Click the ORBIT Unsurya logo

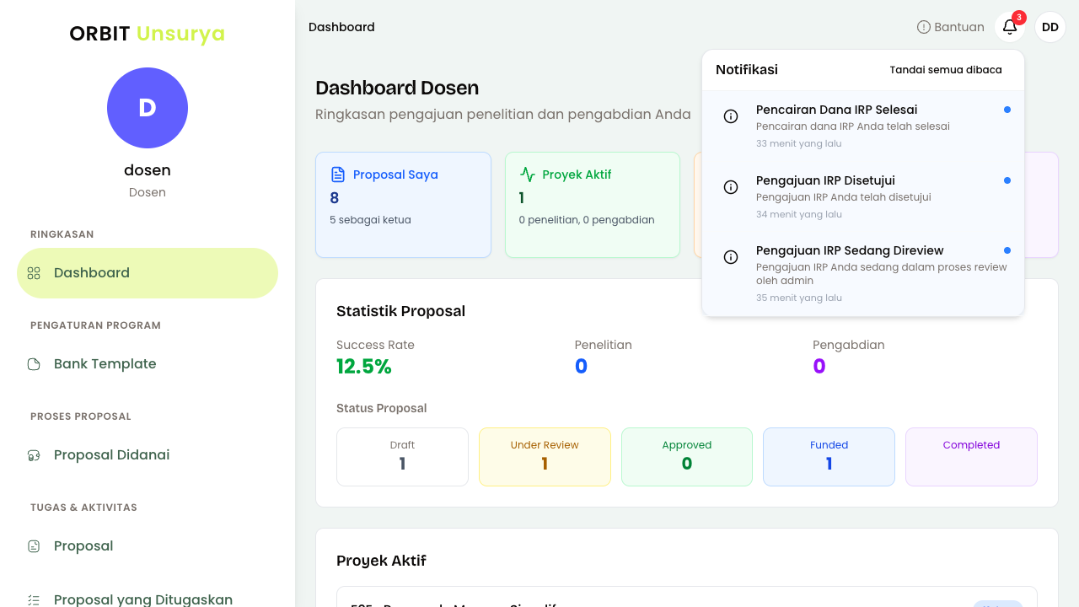tap(148, 34)
